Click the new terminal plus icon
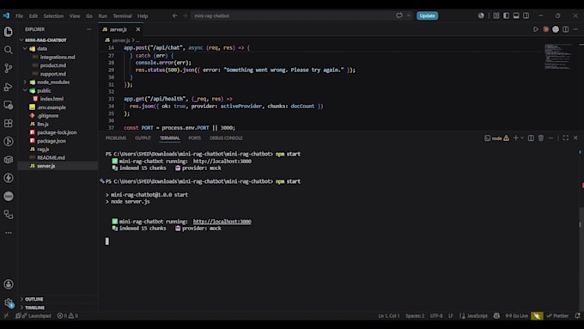Screen dimensions: 584x329 pos(516,137)
